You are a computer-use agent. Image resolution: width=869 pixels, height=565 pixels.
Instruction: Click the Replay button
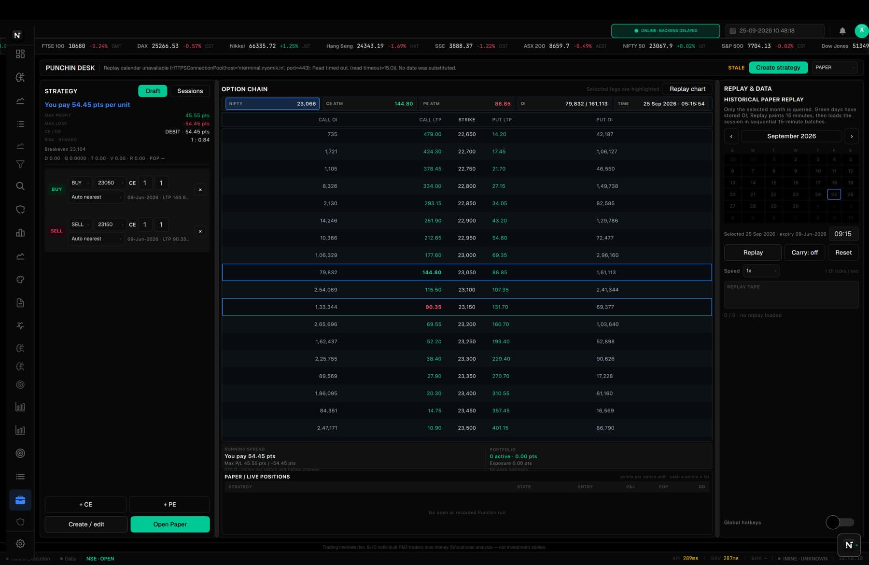pyautogui.click(x=753, y=253)
